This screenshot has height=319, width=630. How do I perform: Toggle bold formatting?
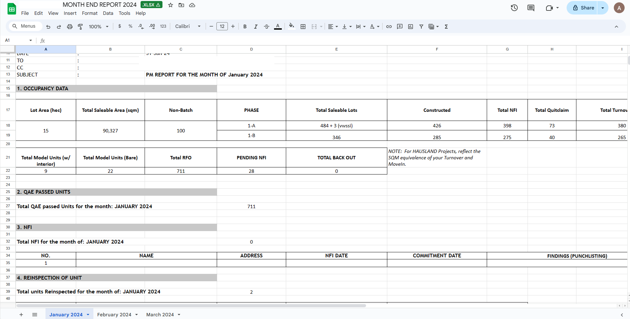[245, 27]
